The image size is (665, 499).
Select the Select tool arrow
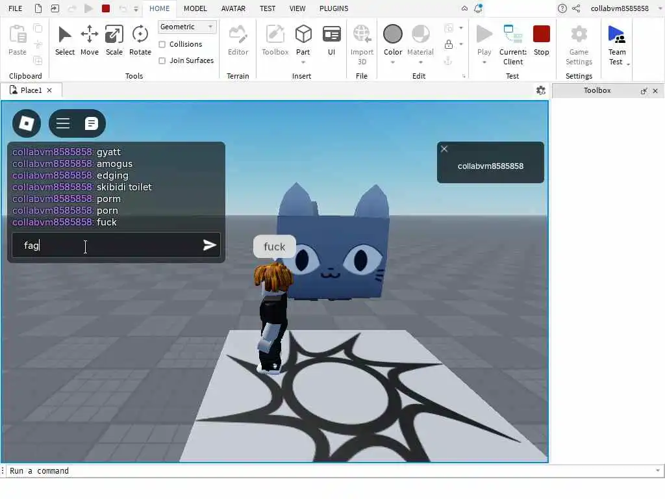(x=64, y=41)
